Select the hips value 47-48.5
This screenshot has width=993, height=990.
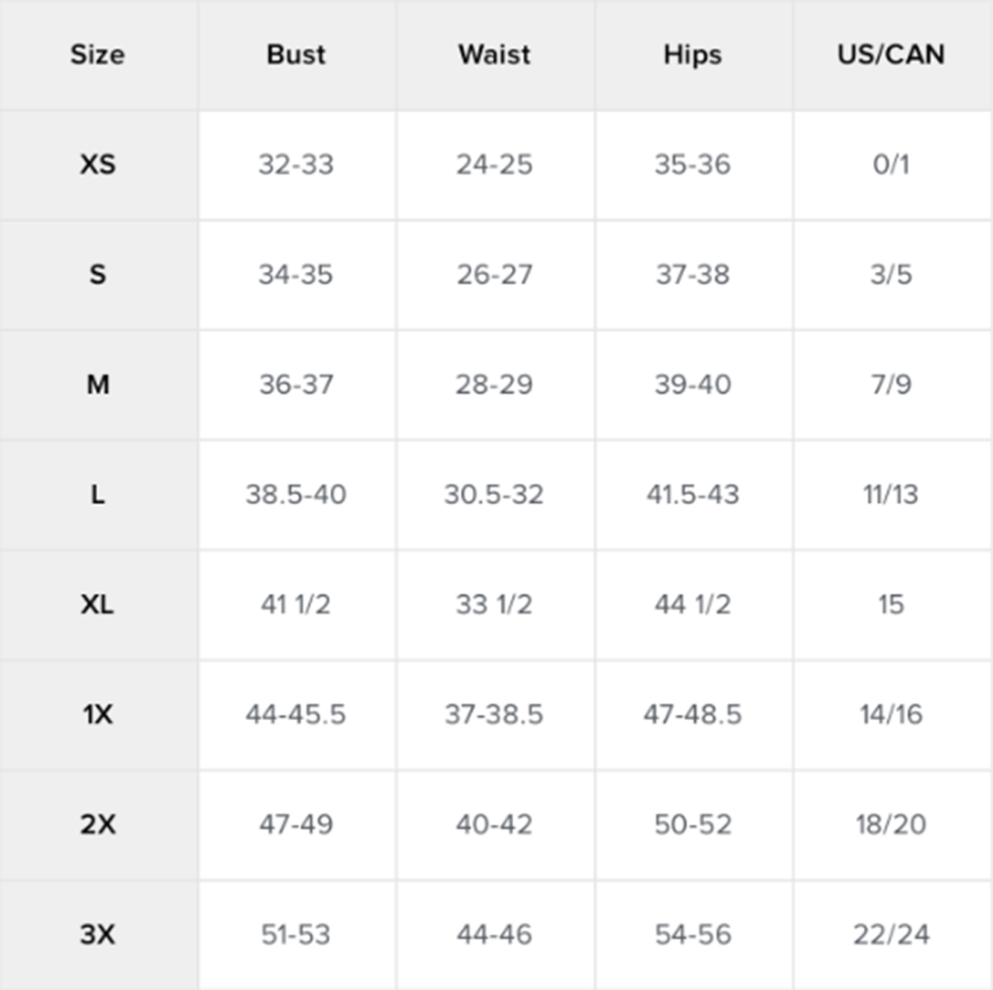pos(693,714)
